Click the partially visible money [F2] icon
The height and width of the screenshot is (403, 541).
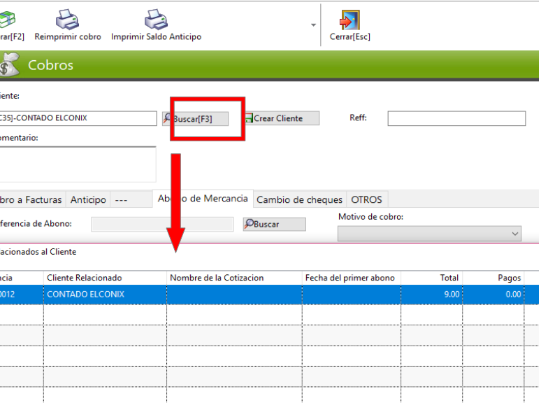coord(7,20)
